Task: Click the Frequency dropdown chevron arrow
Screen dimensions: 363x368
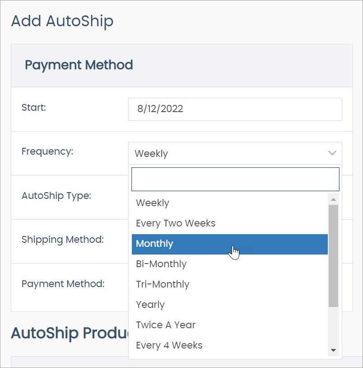Action: 332,153
